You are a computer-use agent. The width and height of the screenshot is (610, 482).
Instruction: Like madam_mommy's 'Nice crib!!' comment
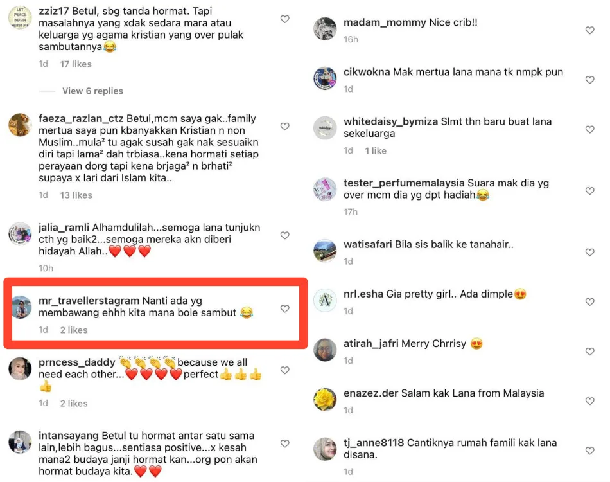point(589,30)
